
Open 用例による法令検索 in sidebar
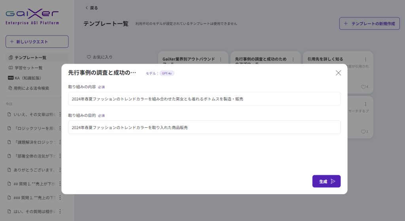pos(32,88)
